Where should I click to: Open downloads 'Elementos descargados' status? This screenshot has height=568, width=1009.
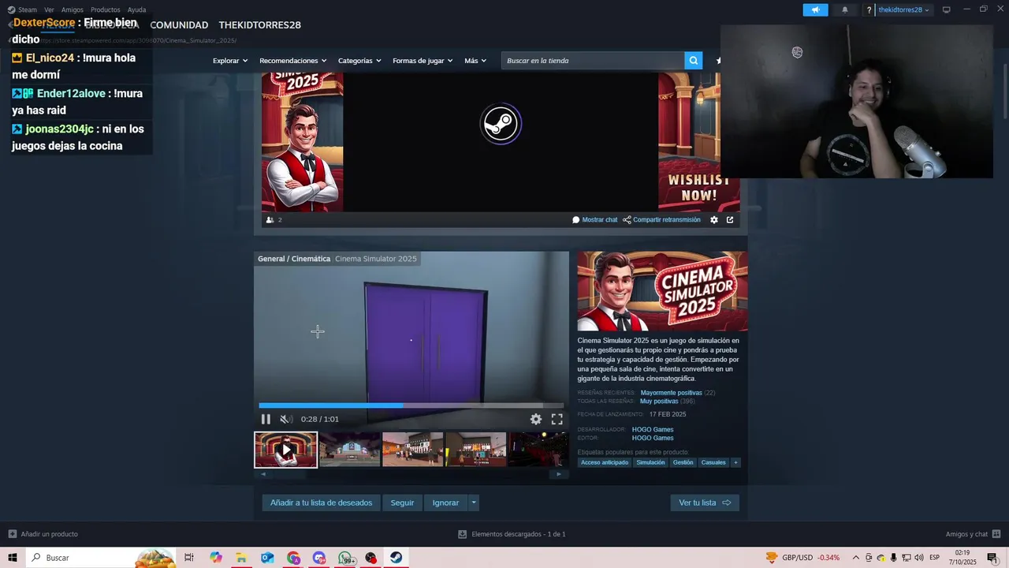click(512, 534)
